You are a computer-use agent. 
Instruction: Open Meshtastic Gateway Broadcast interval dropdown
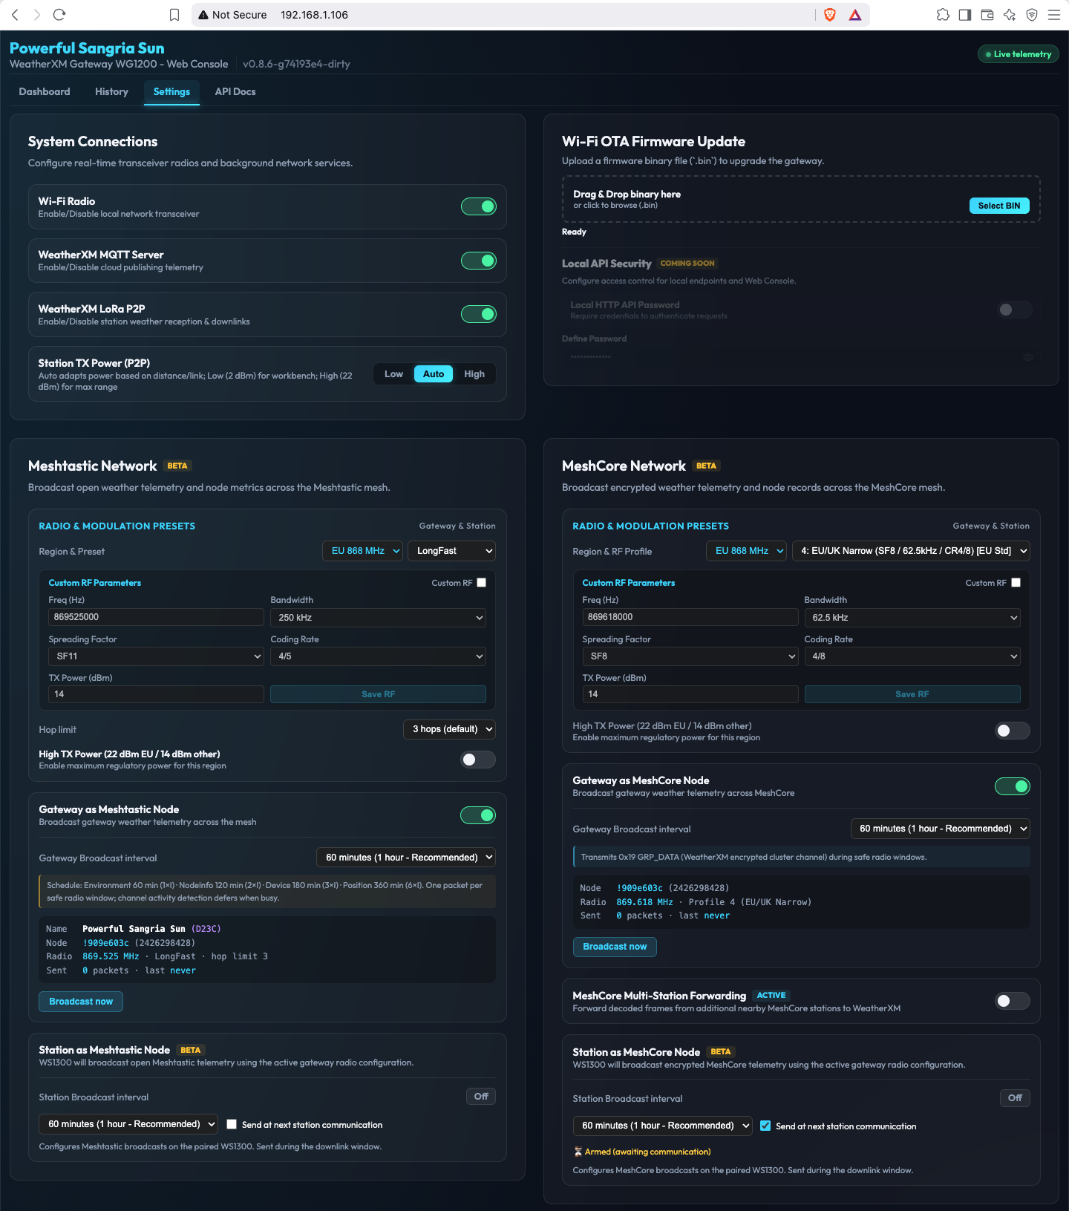(x=406, y=858)
